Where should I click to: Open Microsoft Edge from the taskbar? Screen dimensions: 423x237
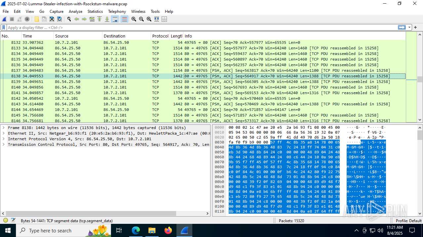click(x=136, y=230)
